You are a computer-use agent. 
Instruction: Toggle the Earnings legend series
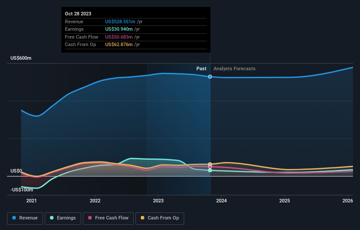click(x=63, y=218)
